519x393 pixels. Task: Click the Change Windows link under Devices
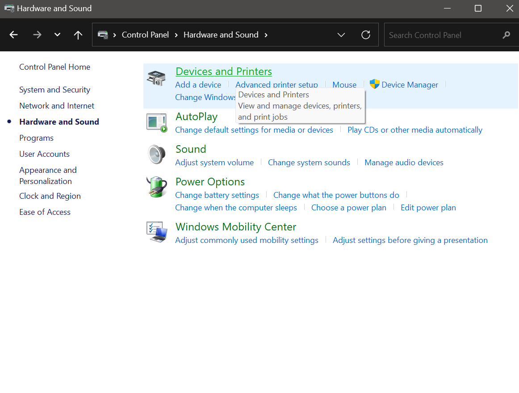[205, 97]
